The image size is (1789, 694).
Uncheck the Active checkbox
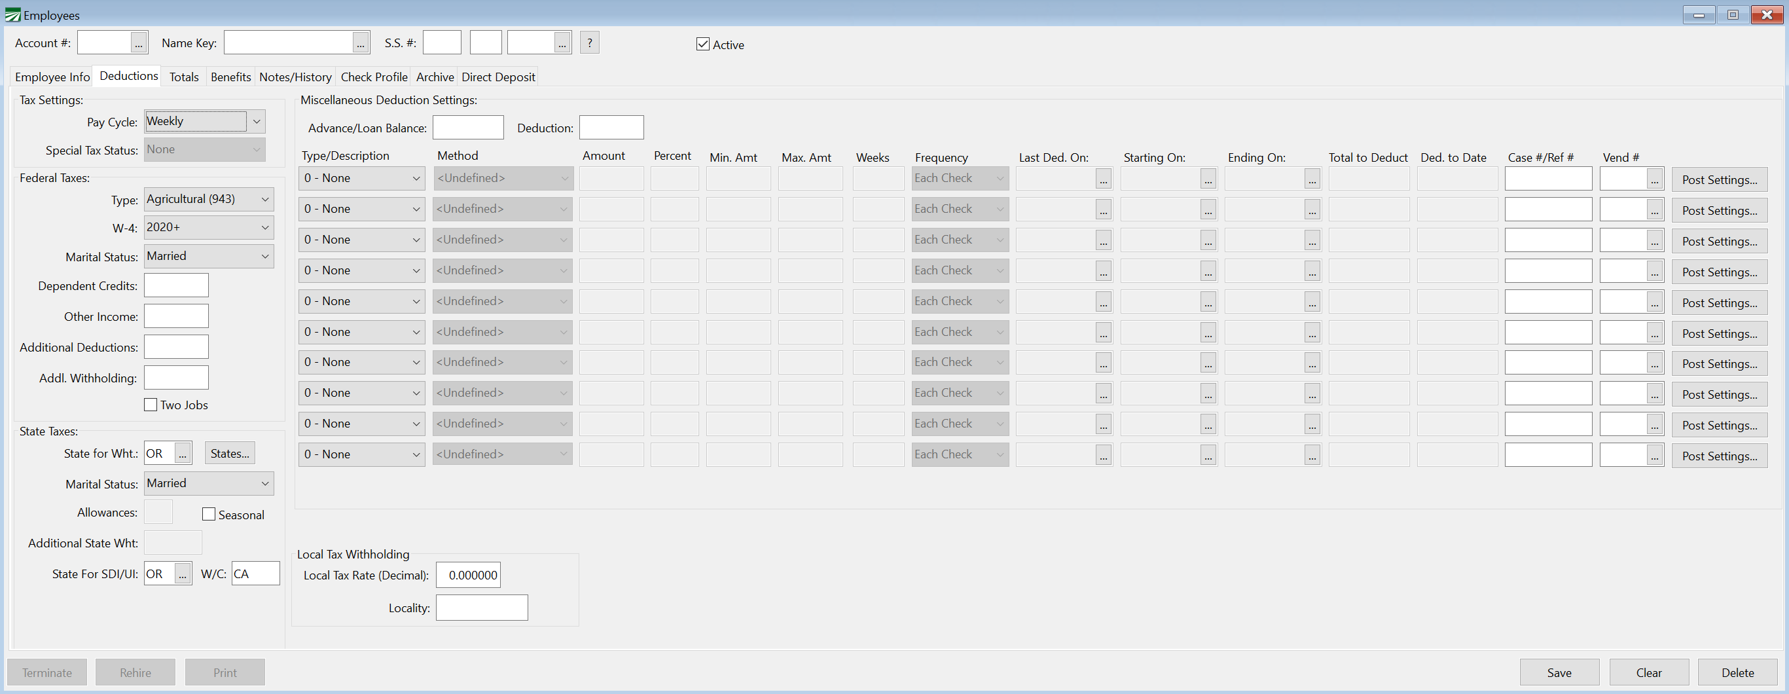tap(703, 45)
